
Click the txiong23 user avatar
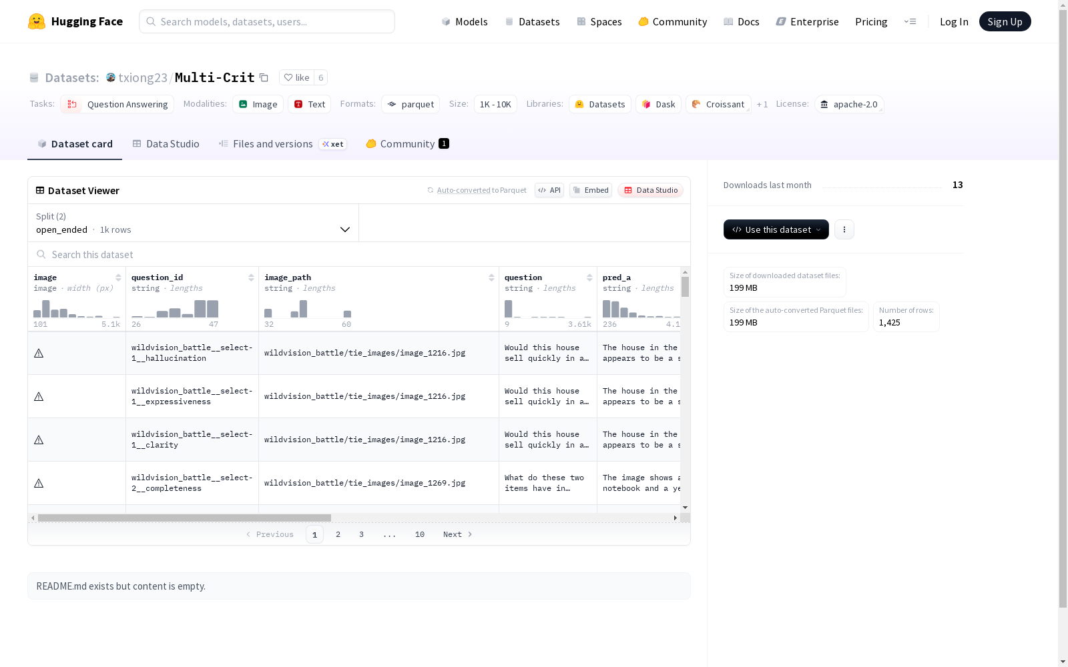(111, 77)
